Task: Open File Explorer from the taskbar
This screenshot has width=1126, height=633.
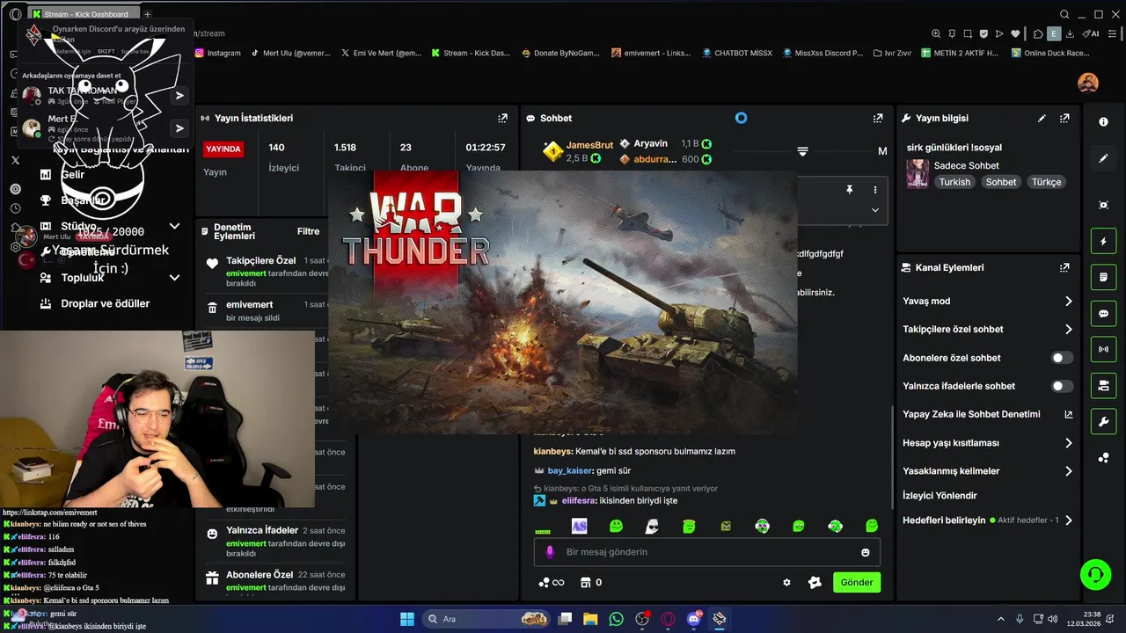Action: [590, 619]
